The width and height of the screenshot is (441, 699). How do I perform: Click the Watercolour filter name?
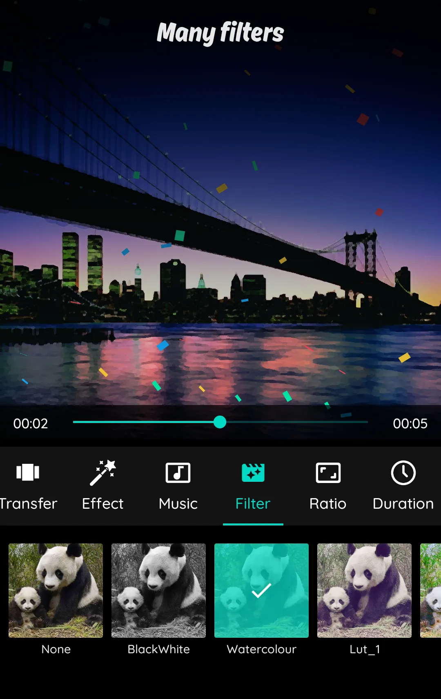point(262,649)
